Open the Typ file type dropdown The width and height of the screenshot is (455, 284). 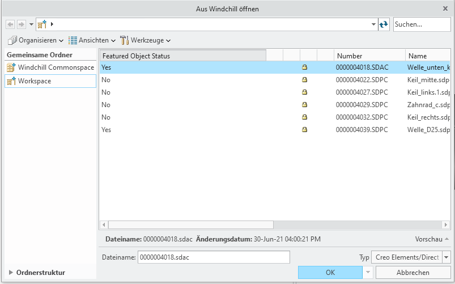click(x=447, y=257)
